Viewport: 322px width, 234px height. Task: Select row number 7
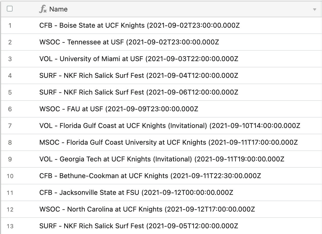(10, 126)
